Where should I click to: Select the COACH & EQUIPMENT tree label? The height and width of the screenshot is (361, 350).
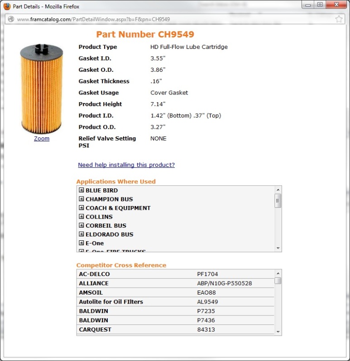click(x=118, y=208)
